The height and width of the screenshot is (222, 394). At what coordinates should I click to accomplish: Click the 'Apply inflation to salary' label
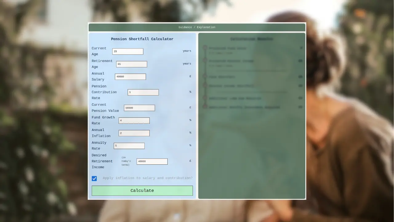[147, 178]
